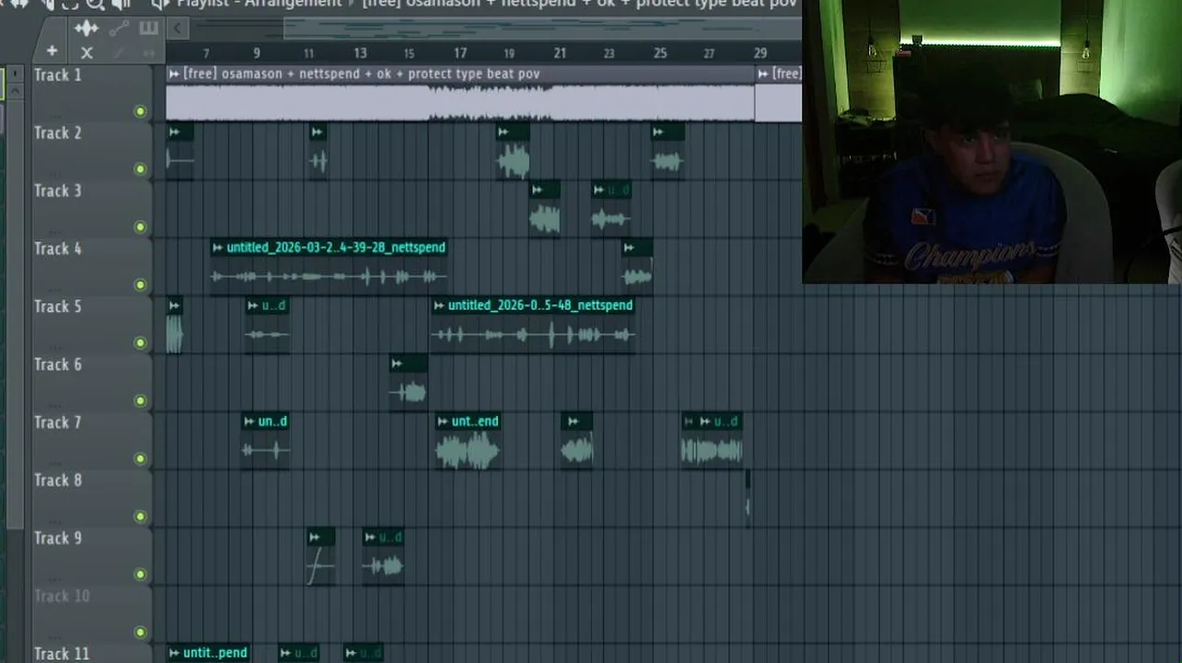This screenshot has width=1182, height=663.
Task: Open clip menu arrow of Track 6 clip
Action: pos(397,364)
